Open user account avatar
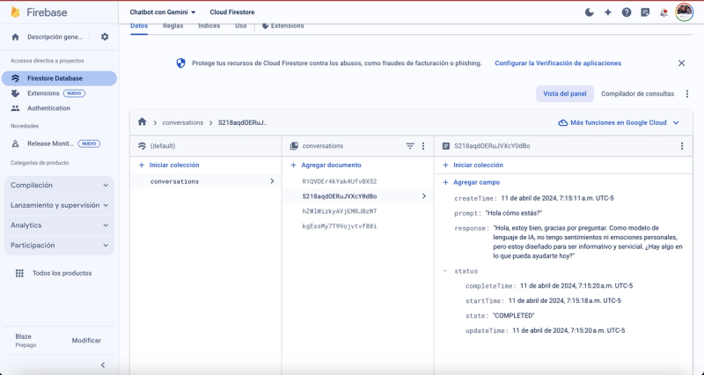The height and width of the screenshot is (375, 704). coord(685,12)
